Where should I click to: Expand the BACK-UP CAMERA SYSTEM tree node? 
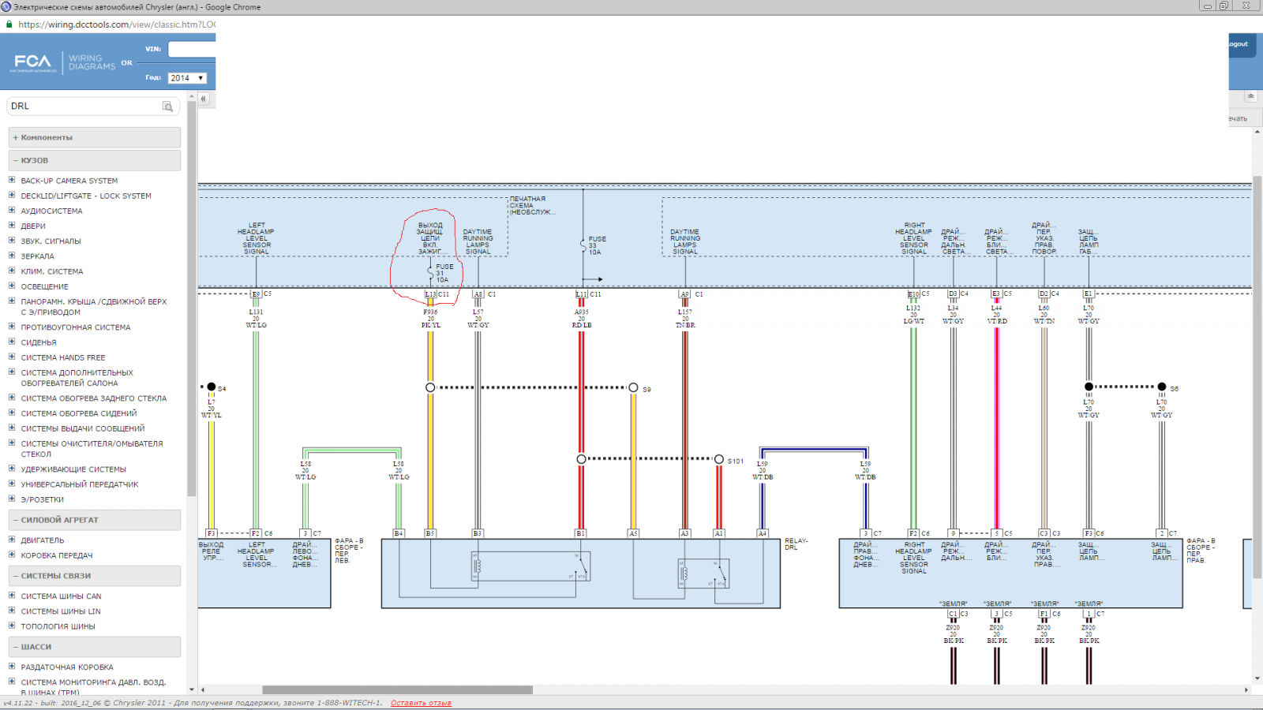[x=12, y=180]
